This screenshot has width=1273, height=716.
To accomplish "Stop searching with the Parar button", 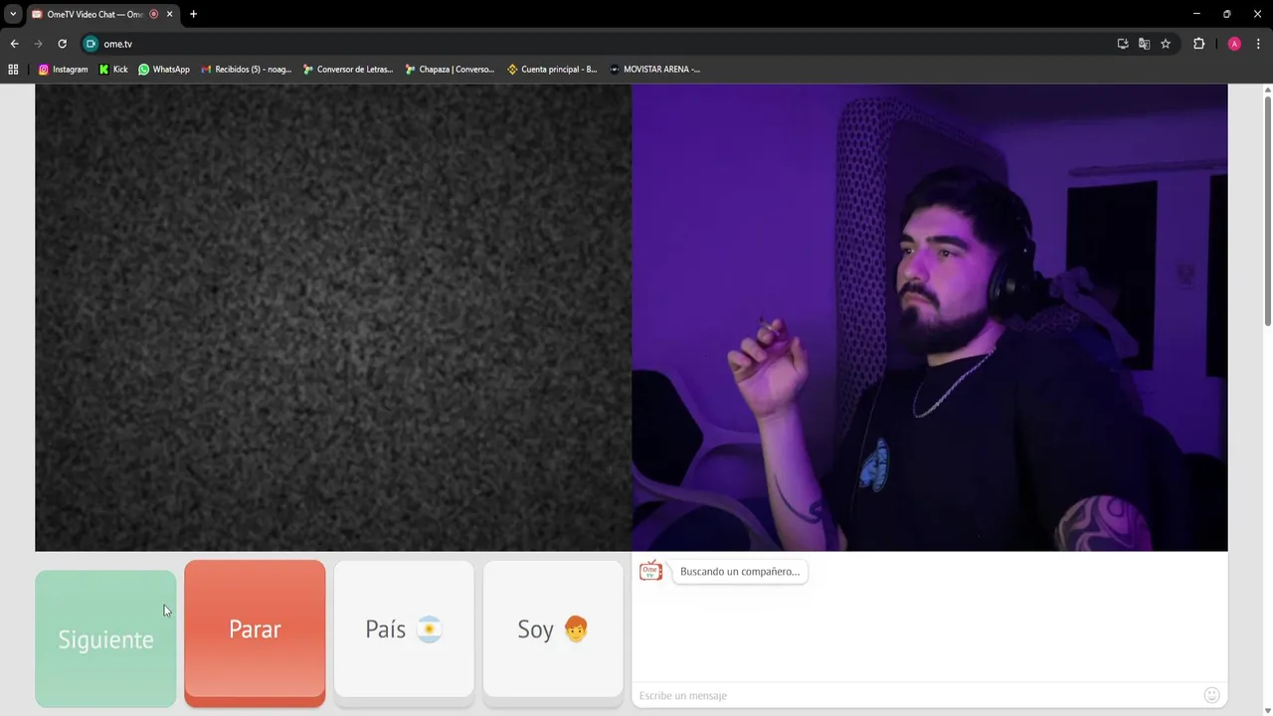I will coord(255,632).
